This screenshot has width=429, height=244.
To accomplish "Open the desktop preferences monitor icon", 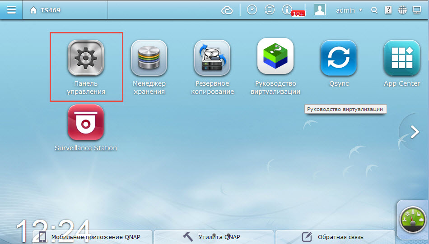I will (x=417, y=10).
